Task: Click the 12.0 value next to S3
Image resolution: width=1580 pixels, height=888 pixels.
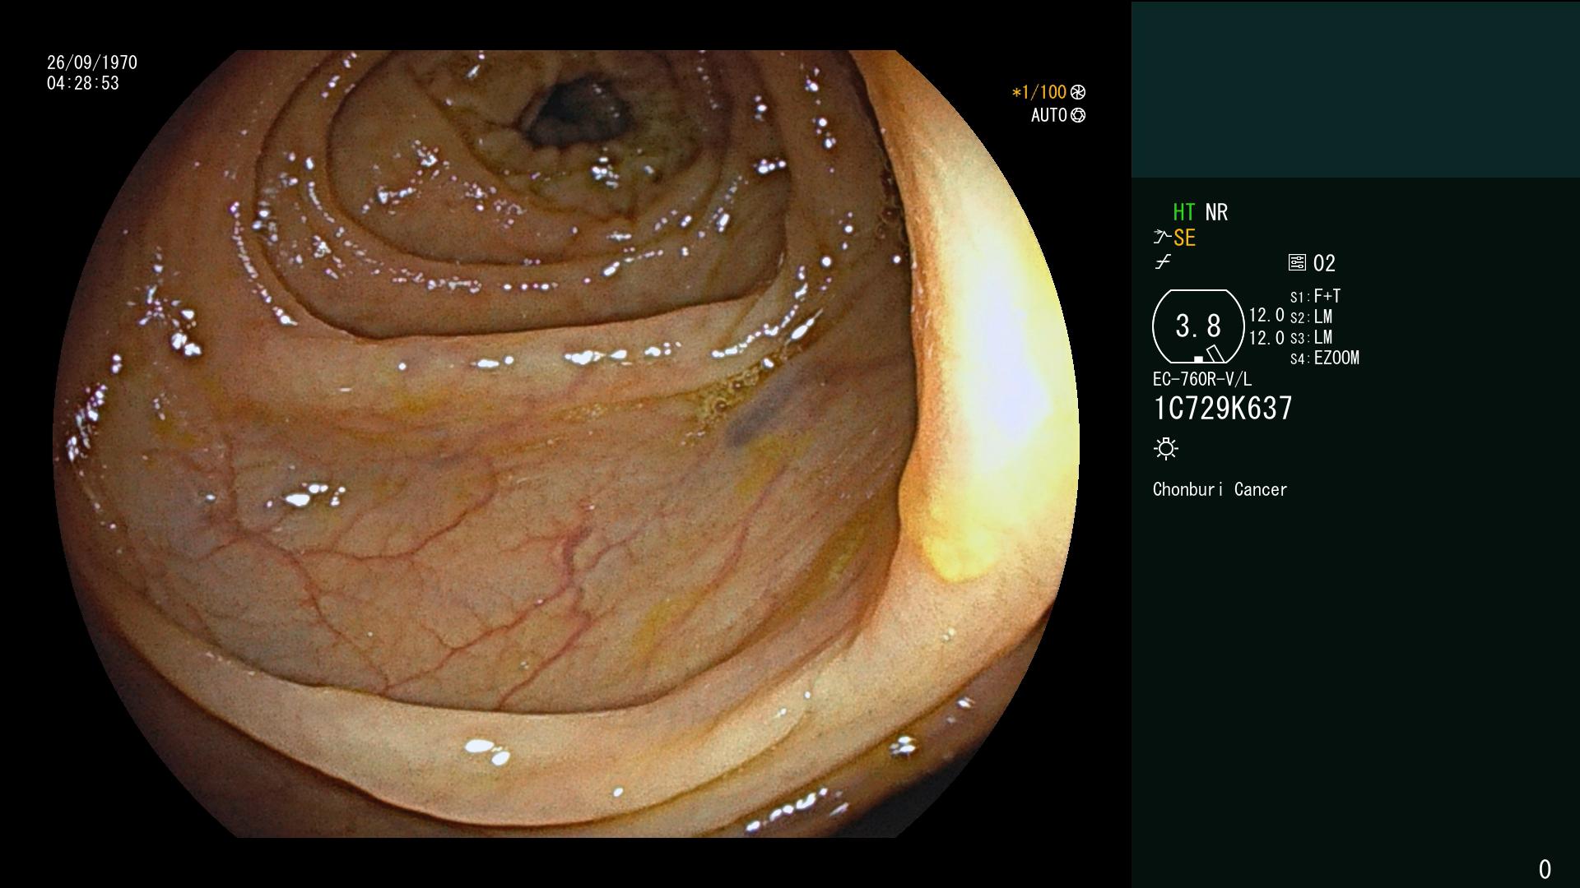Action: [x=1266, y=338]
